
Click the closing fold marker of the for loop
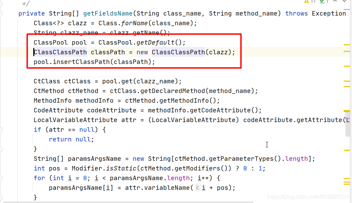pos(1,197)
